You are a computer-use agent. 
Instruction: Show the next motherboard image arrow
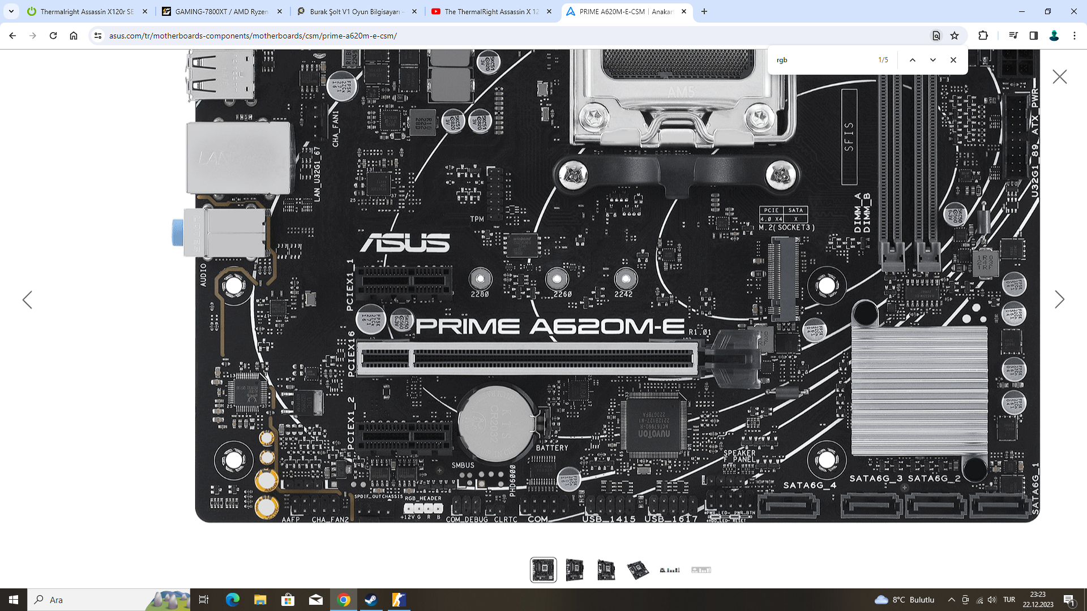point(1059,299)
